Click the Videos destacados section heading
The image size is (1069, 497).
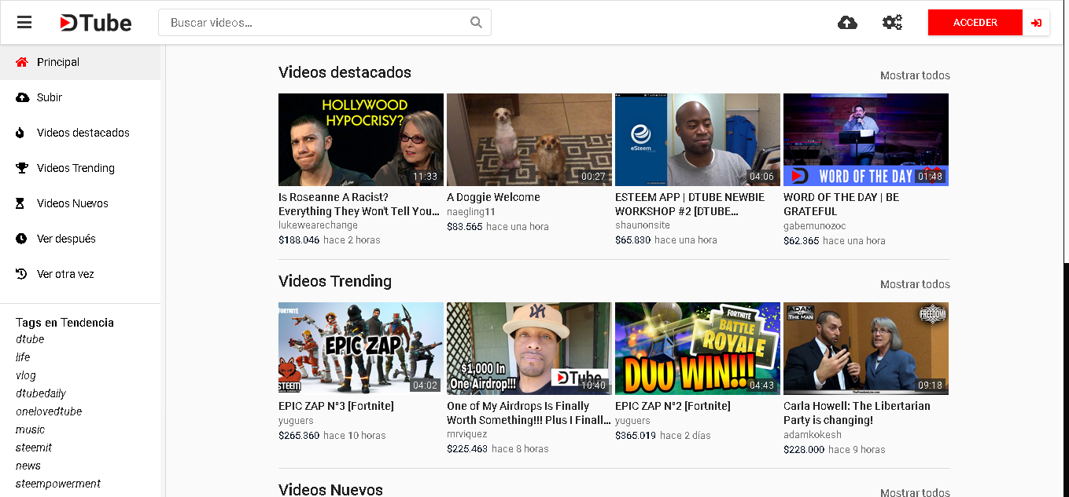pyautogui.click(x=345, y=72)
